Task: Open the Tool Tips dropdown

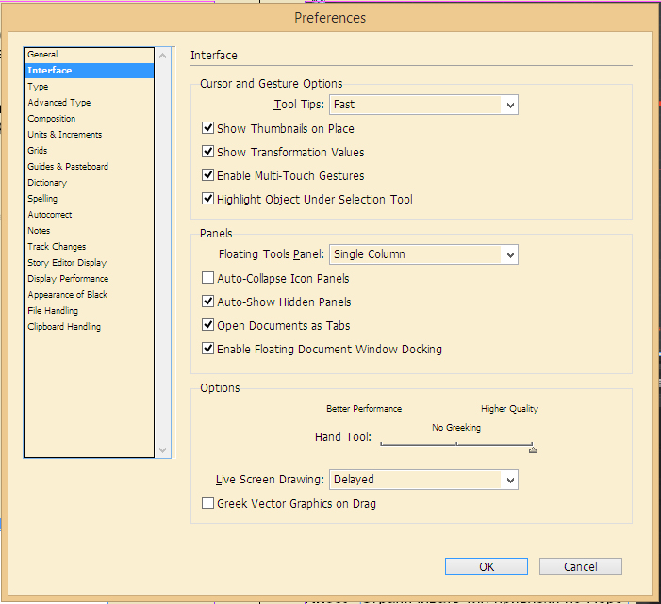Action: (x=423, y=105)
